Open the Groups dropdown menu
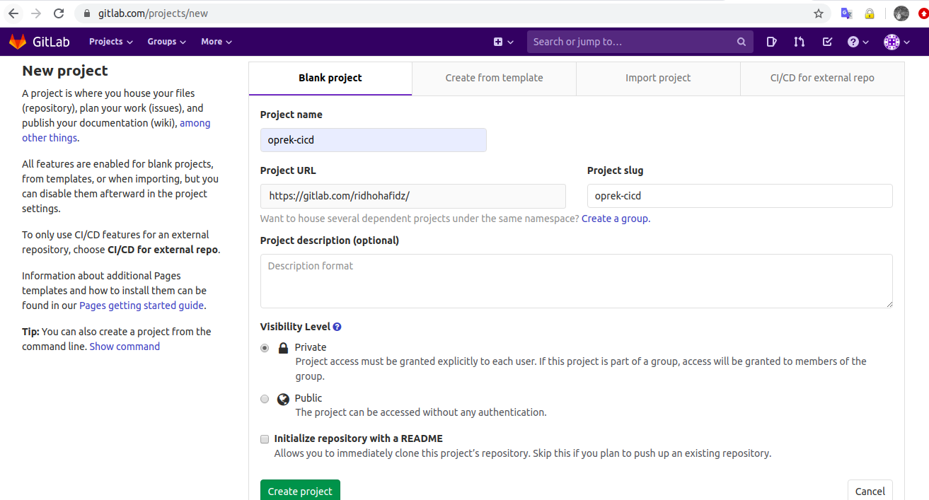The image size is (929, 500). pyautogui.click(x=167, y=42)
